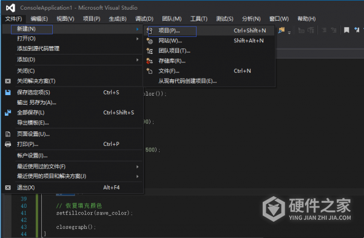Viewport: 364px width, 238px height.
Task: Choose 从现有代码创建项目(E)...
Action: pyautogui.click(x=209, y=81)
